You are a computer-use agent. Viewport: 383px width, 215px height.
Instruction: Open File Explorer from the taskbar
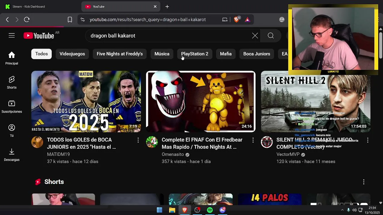(172, 210)
